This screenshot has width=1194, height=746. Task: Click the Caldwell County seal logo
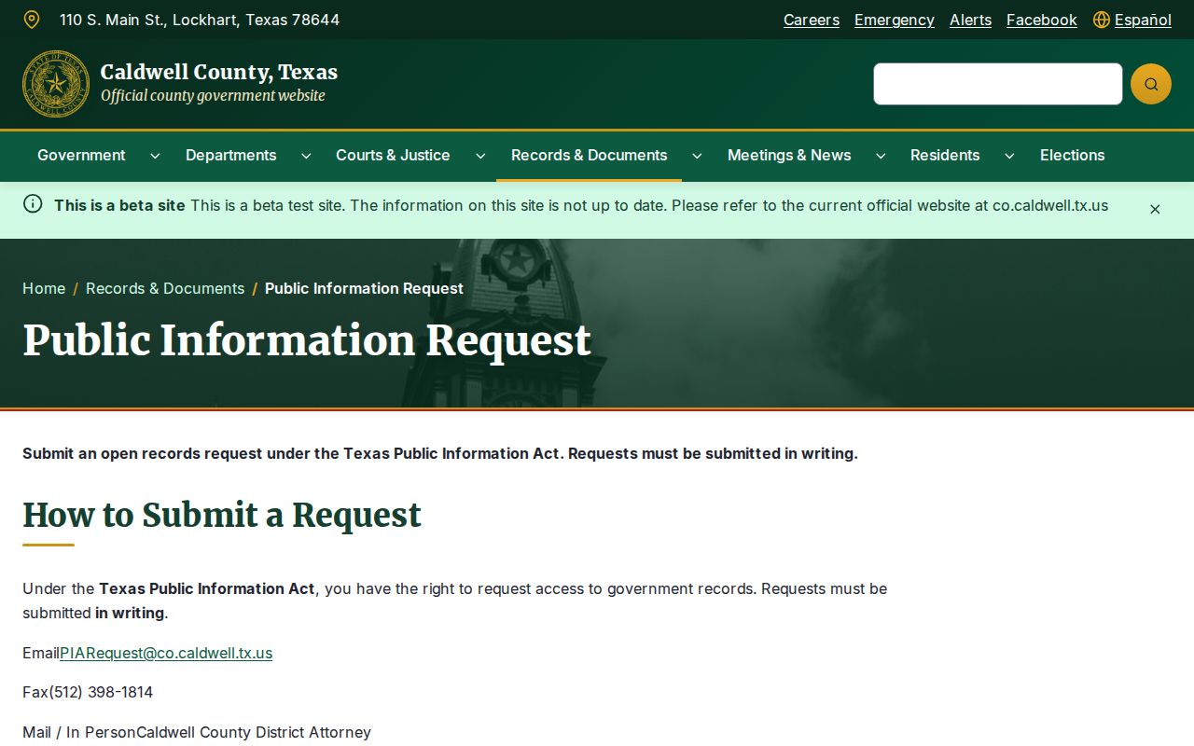pos(56,84)
